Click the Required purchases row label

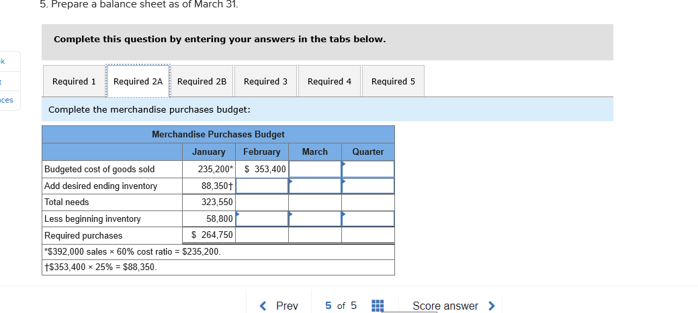pos(83,235)
